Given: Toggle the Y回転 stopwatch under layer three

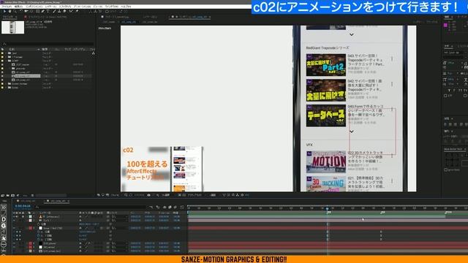Looking at the screenshot, I should [39, 236].
